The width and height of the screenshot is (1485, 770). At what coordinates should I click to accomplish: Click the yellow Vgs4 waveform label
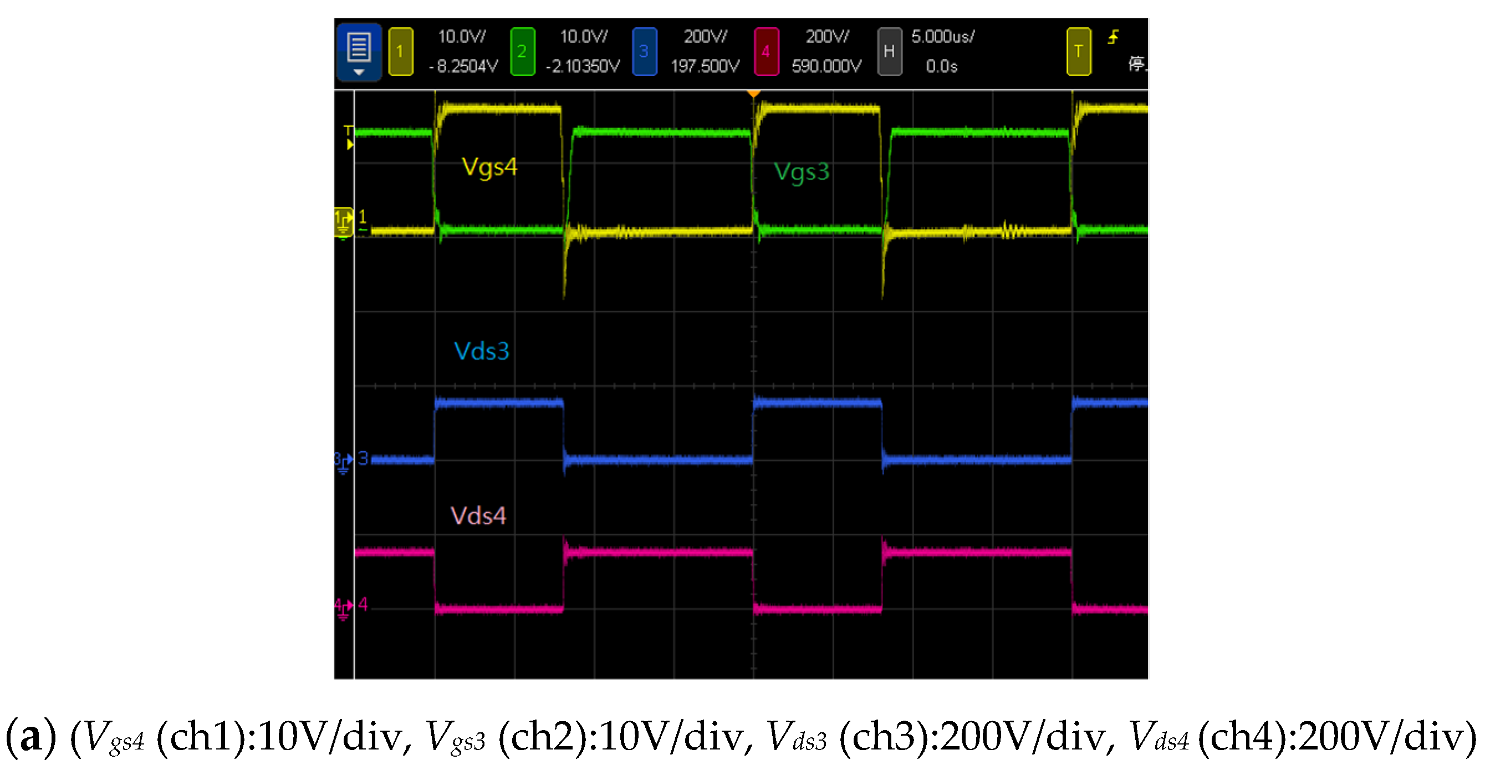click(x=489, y=167)
